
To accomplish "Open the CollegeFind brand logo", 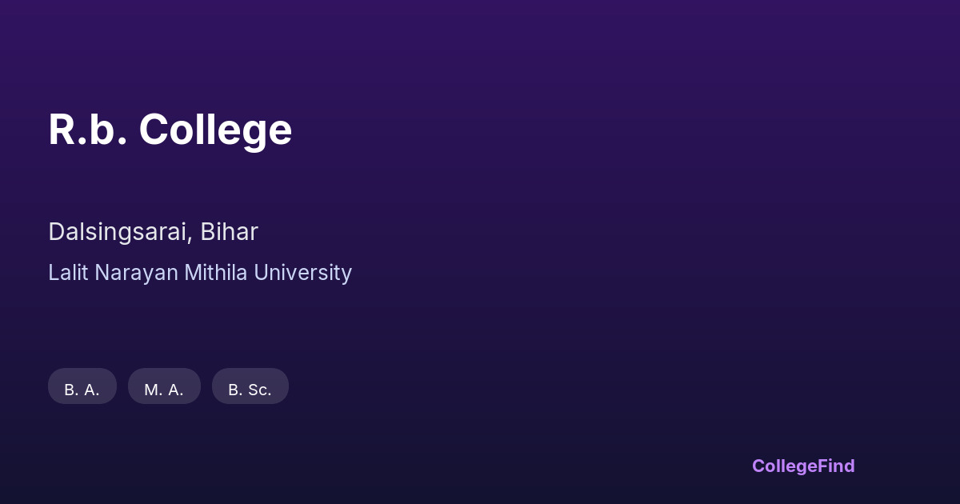I will tap(802, 466).
